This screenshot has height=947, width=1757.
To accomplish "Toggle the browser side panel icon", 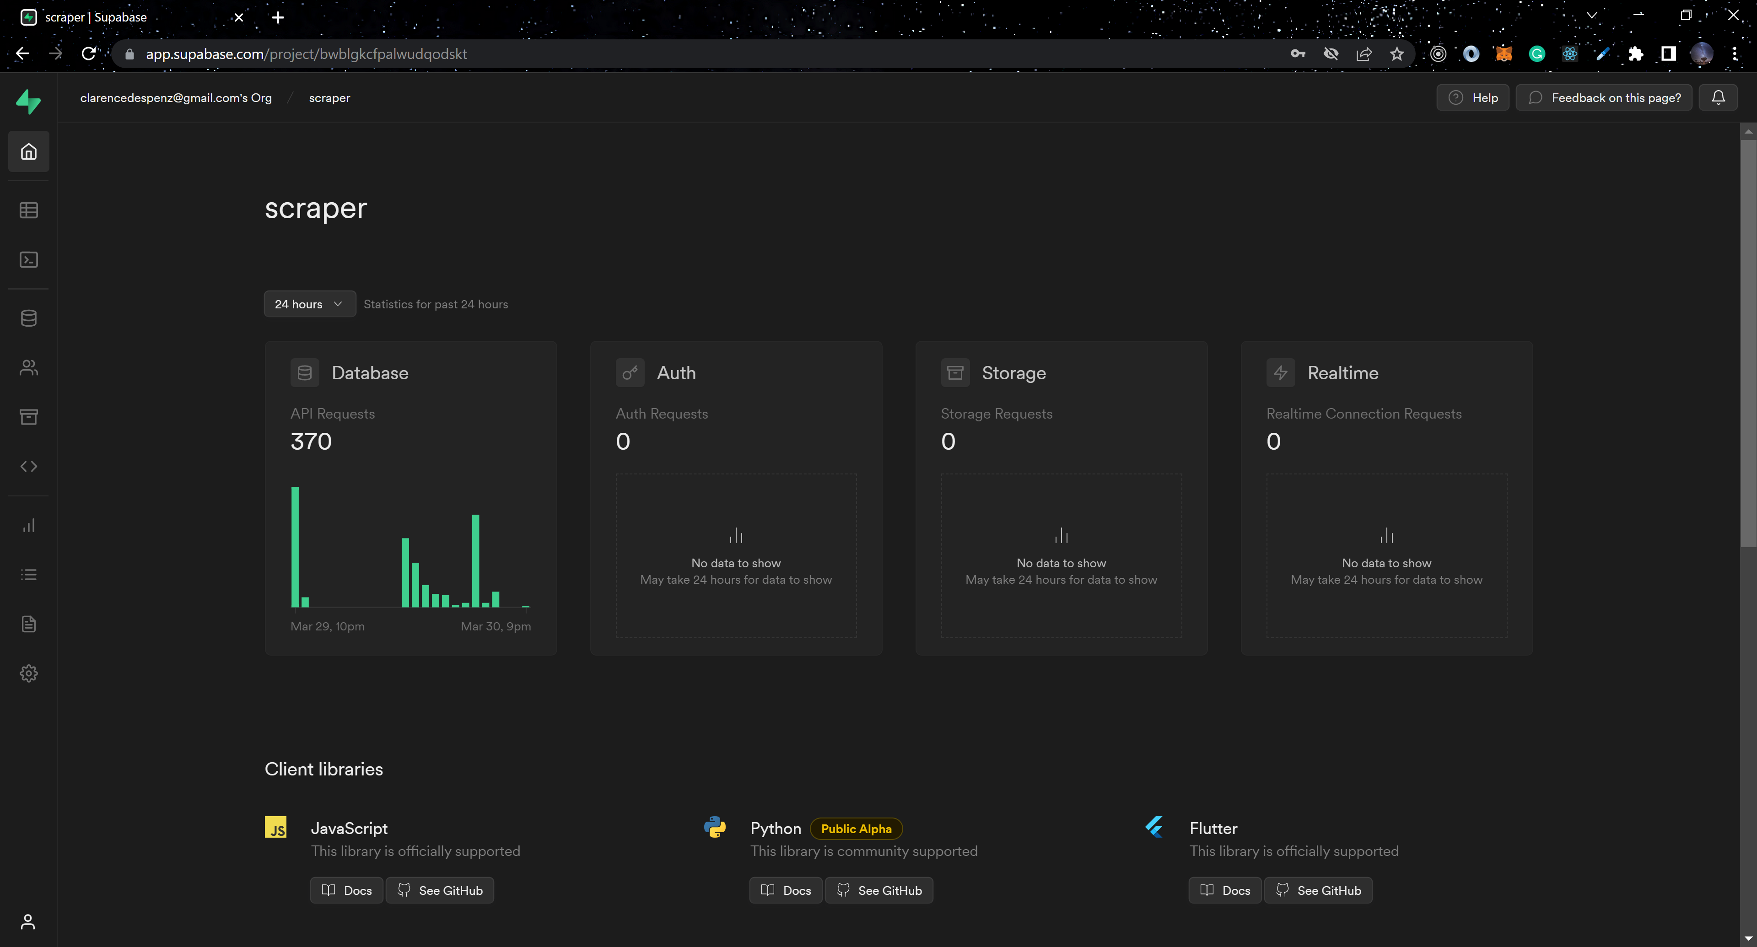I will pos(1668,54).
